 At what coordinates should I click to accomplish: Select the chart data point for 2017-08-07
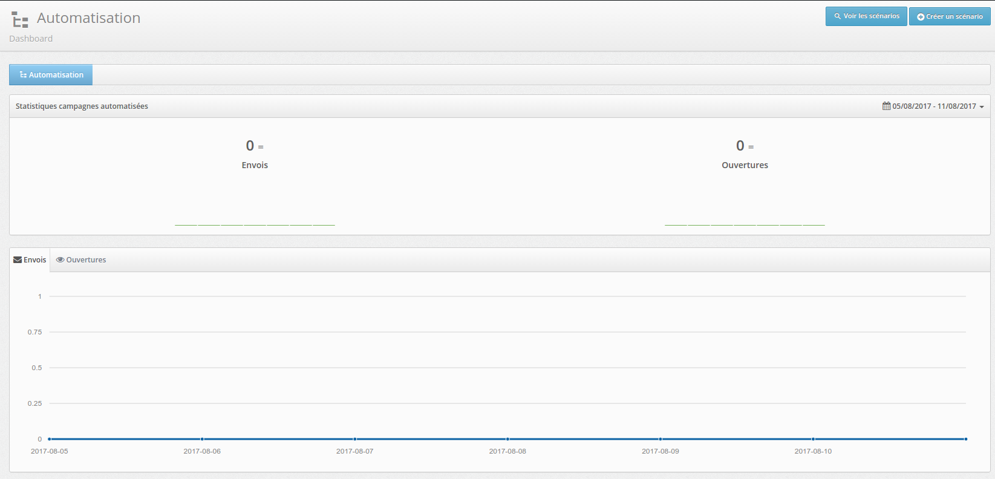355,439
